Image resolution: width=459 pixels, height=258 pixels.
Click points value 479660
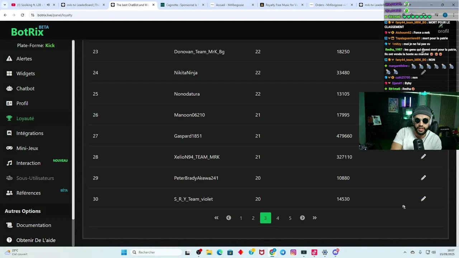(x=344, y=136)
